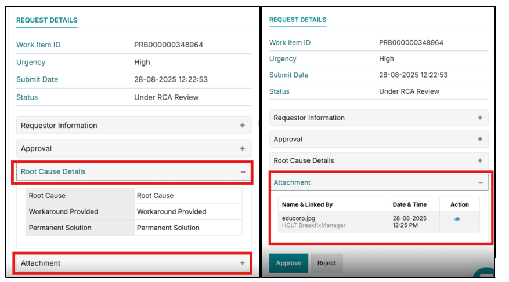Select the Request Details tab in right panel
Viewport: 509px width, 282px height.
pyautogui.click(x=297, y=20)
